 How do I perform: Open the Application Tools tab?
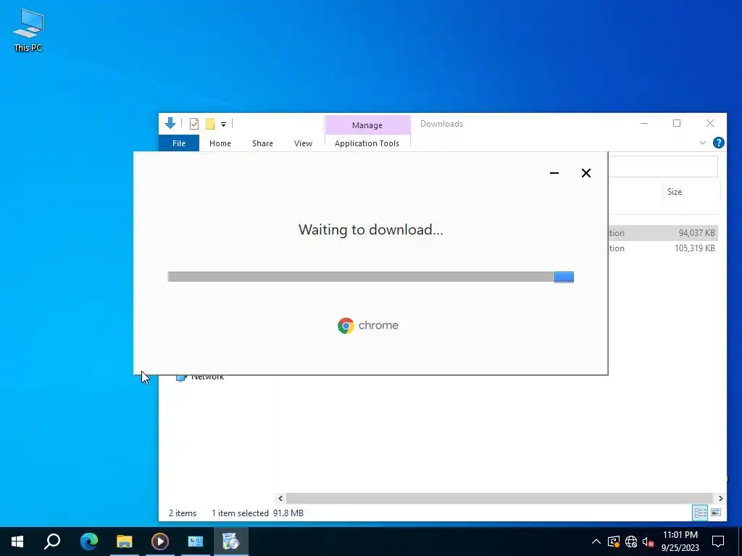click(x=367, y=143)
